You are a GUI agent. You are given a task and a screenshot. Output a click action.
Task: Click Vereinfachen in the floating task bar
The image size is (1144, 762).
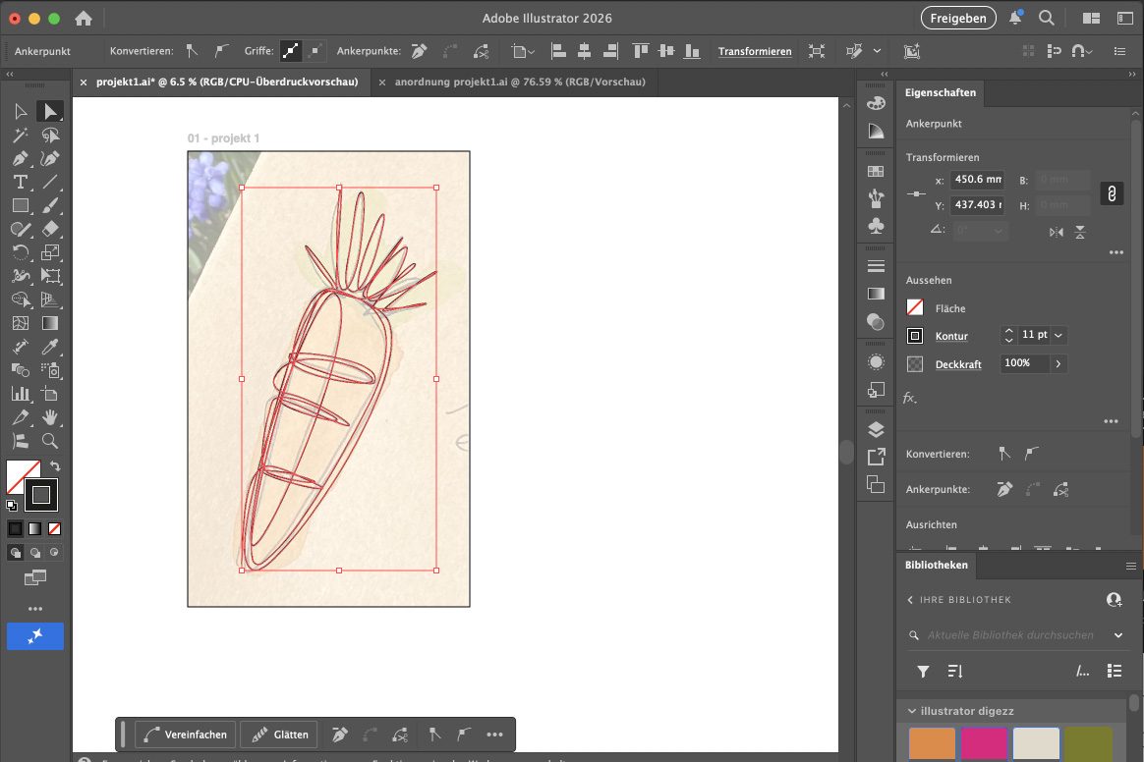186,734
